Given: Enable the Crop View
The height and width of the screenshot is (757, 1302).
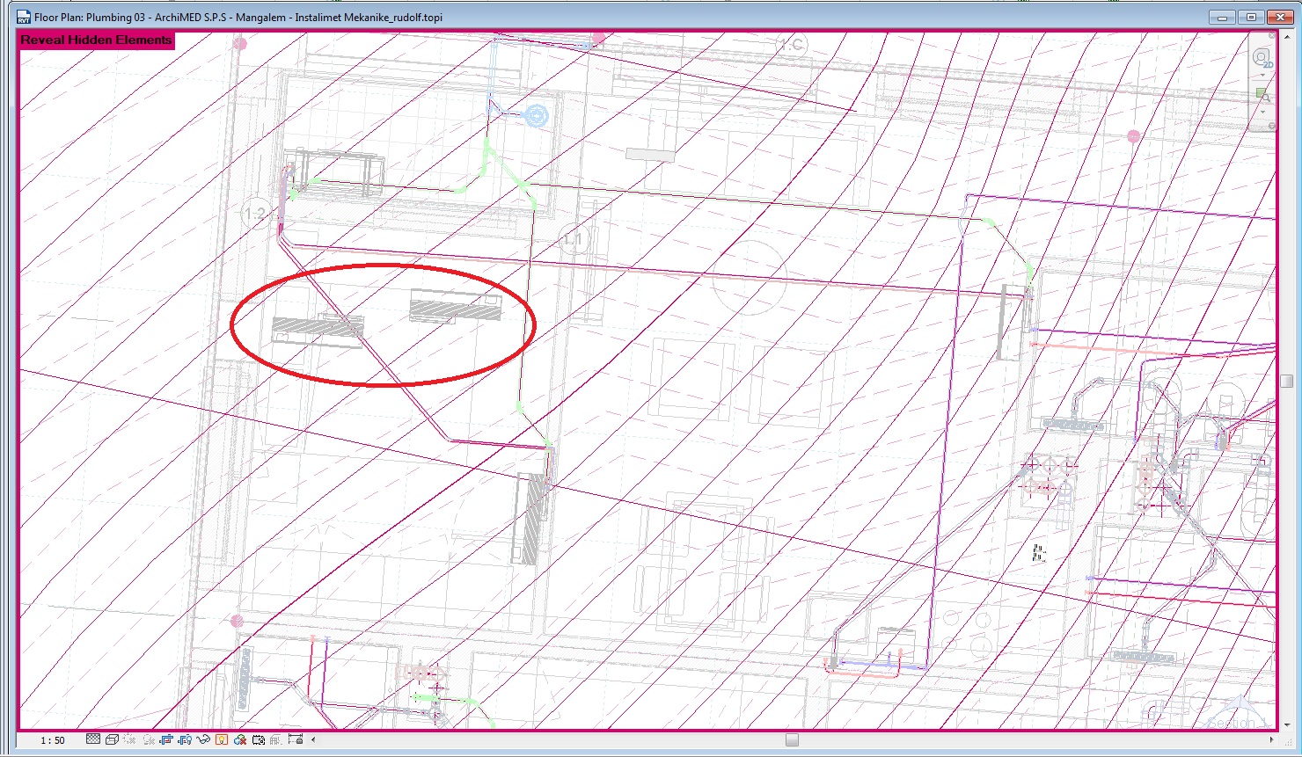Looking at the screenshot, I should pos(166,739).
